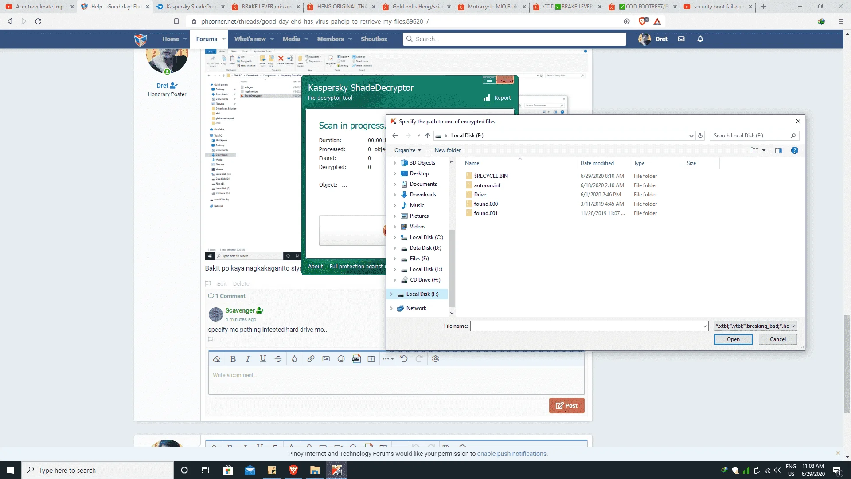851x479 pixels.
Task: Sort by Date modified column header
Action: click(597, 163)
